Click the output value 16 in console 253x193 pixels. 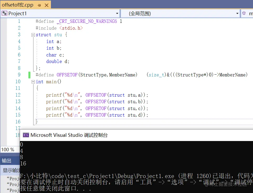(23, 164)
